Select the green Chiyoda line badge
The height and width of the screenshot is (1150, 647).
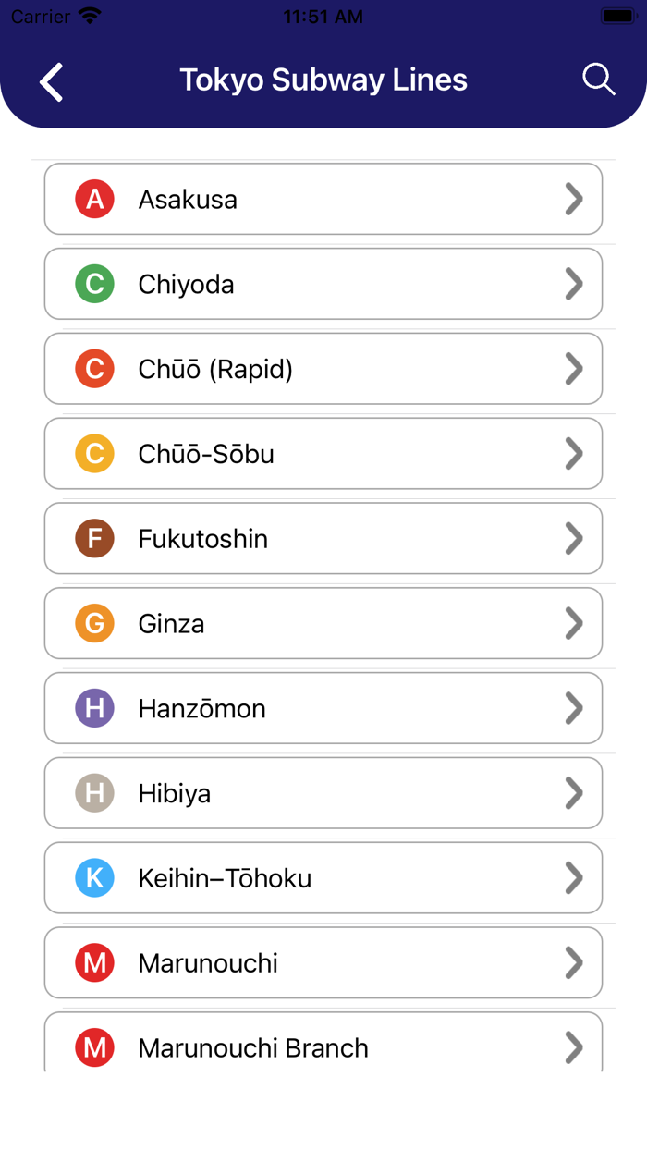tap(94, 284)
